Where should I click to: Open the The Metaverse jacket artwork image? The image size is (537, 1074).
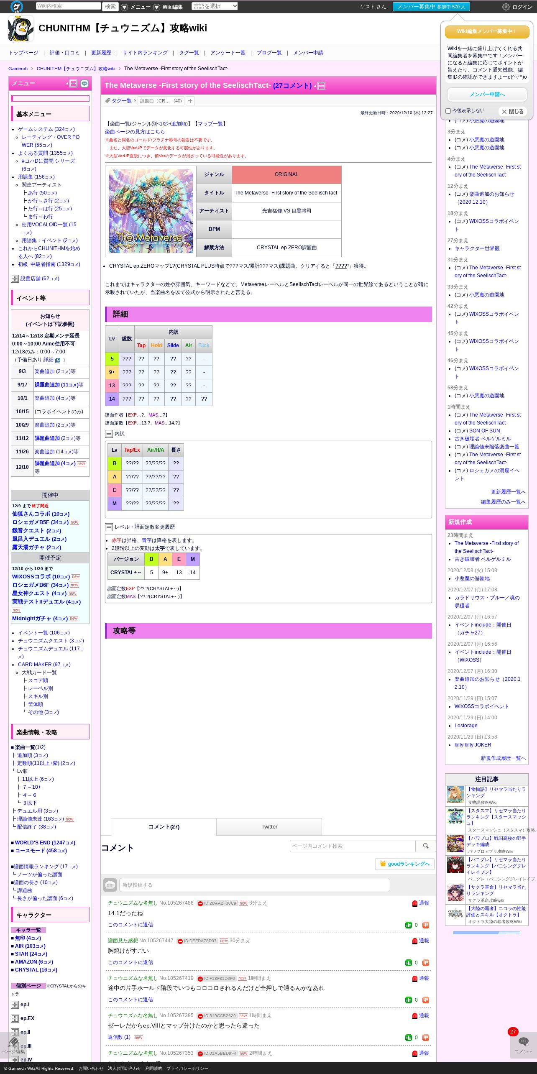coord(151,211)
